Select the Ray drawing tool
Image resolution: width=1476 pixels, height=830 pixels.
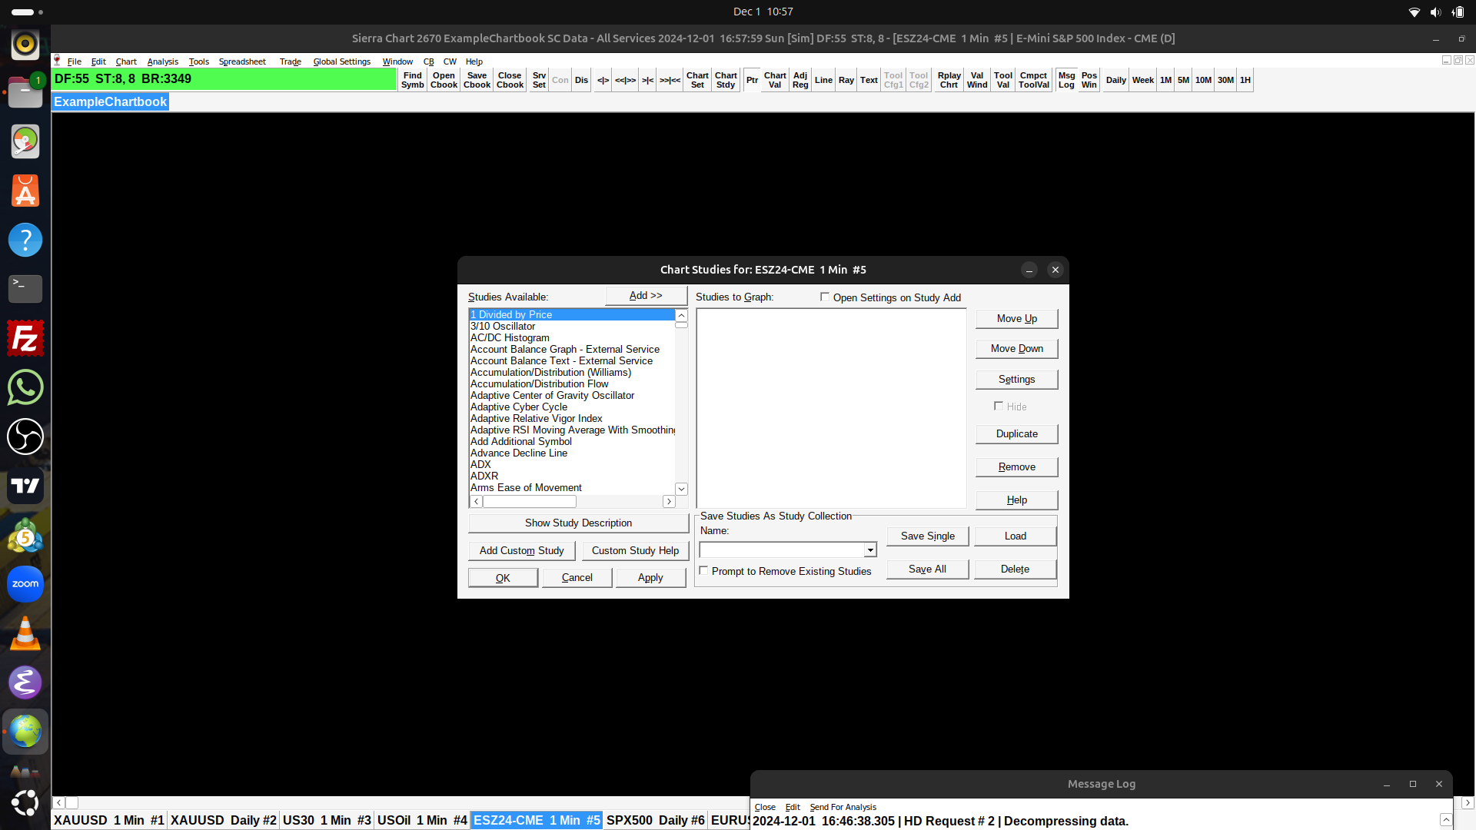click(x=846, y=80)
